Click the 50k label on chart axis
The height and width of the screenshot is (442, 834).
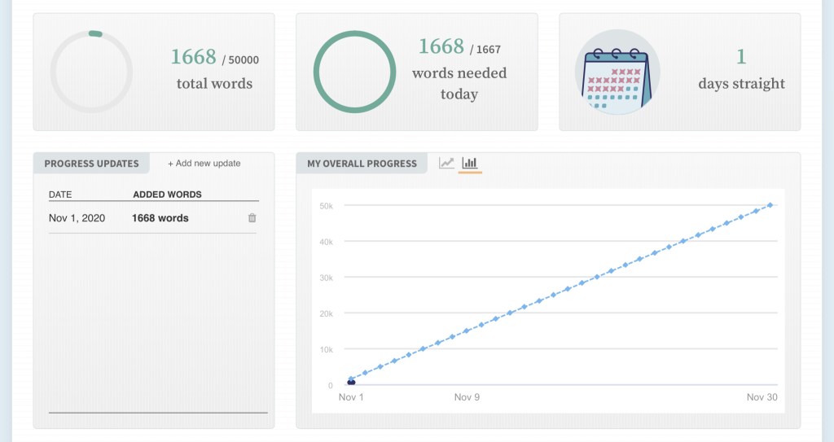tap(326, 206)
